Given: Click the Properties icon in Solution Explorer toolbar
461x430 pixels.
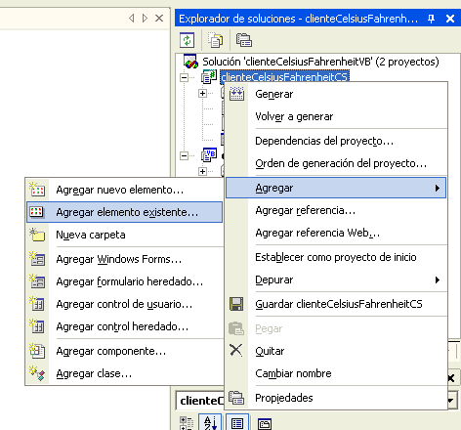Looking at the screenshot, I should pyautogui.click(x=244, y=40).
